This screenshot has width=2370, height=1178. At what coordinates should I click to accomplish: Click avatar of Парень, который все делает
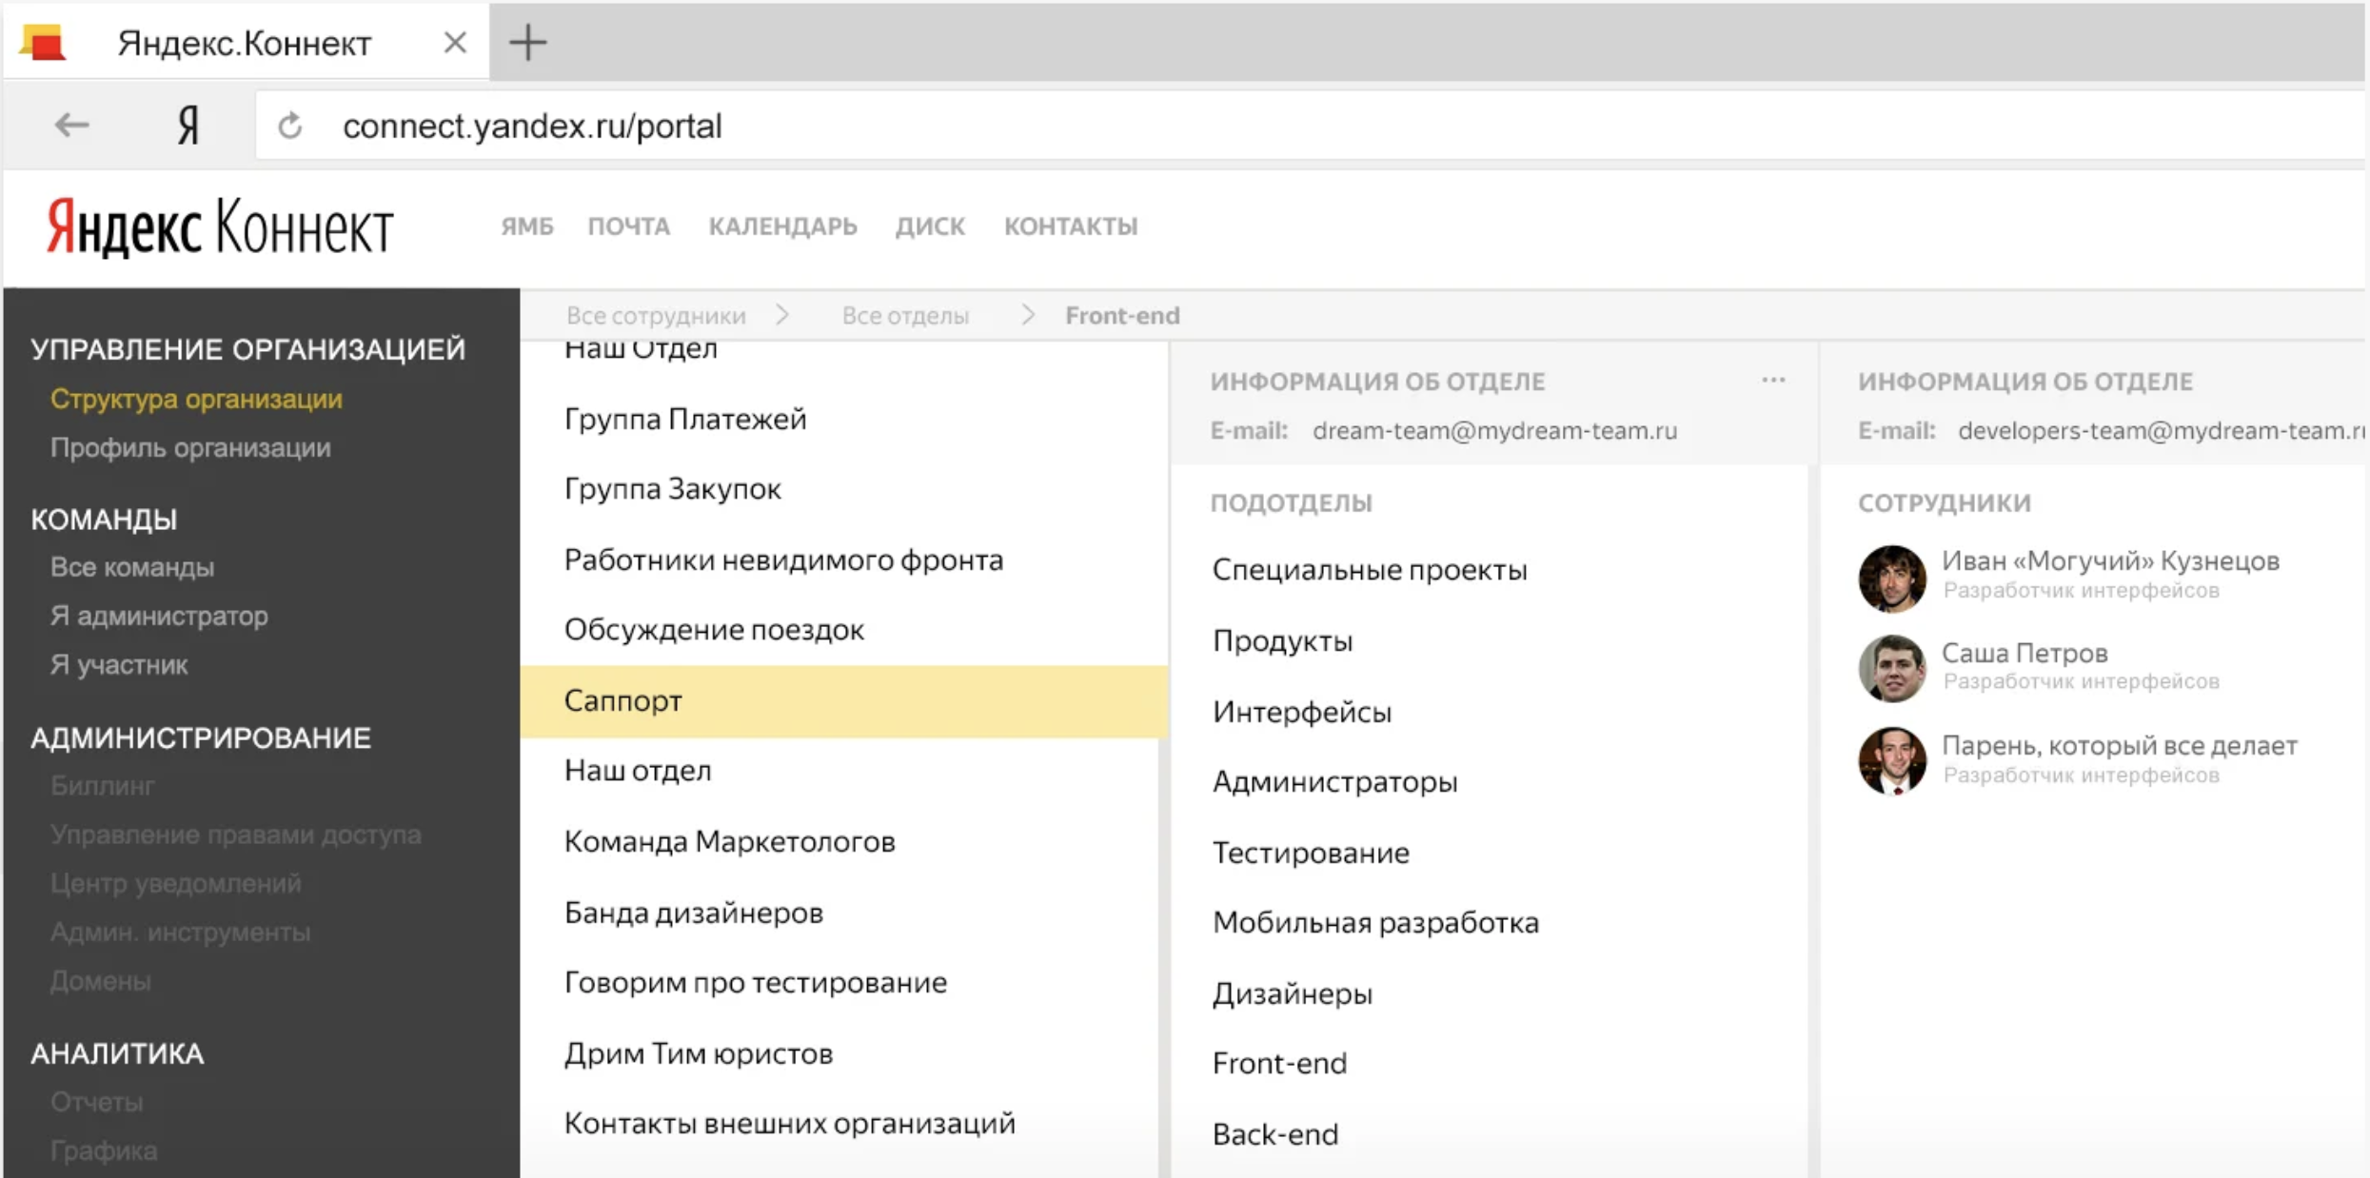pyautogui.click(x=1892, y=761)
